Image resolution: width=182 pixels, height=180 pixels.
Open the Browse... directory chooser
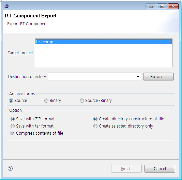tap(158, 77)
